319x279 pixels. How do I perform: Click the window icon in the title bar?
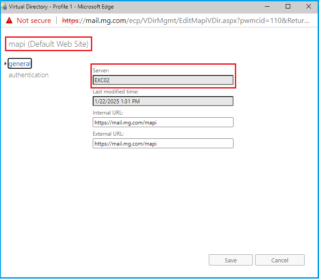(5, 7)
